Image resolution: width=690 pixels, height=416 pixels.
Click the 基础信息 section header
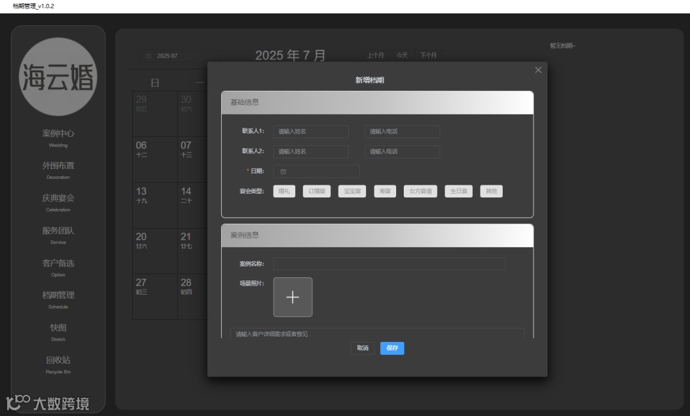point(378,103)
